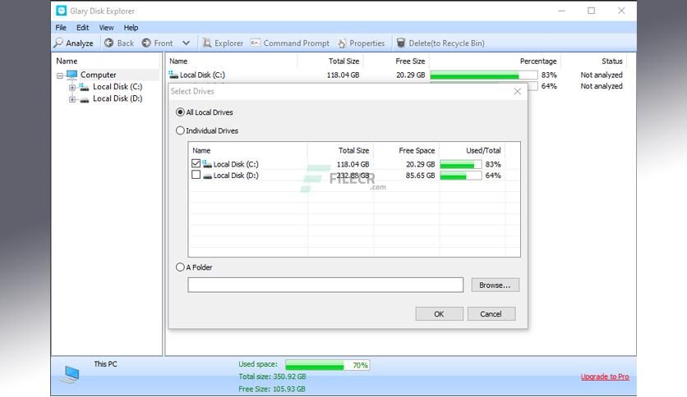This screenshot has height=397, width=687.
Task: Click the Glary Disk Explorer title icon
Action: point(62,11)
